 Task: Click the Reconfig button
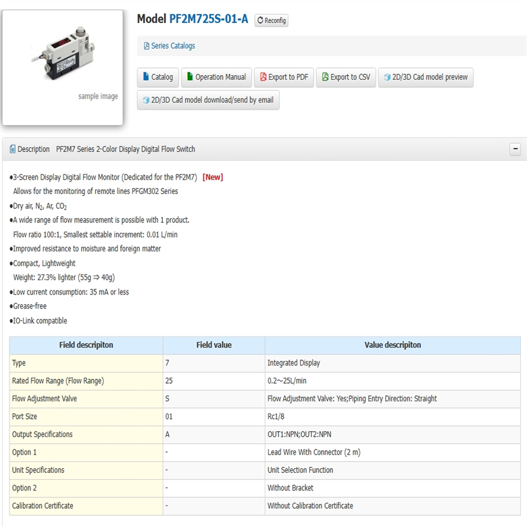point(271,20)
